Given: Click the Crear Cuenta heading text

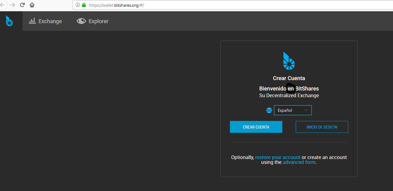Looking at the screenshot, I should coord(289,78).
